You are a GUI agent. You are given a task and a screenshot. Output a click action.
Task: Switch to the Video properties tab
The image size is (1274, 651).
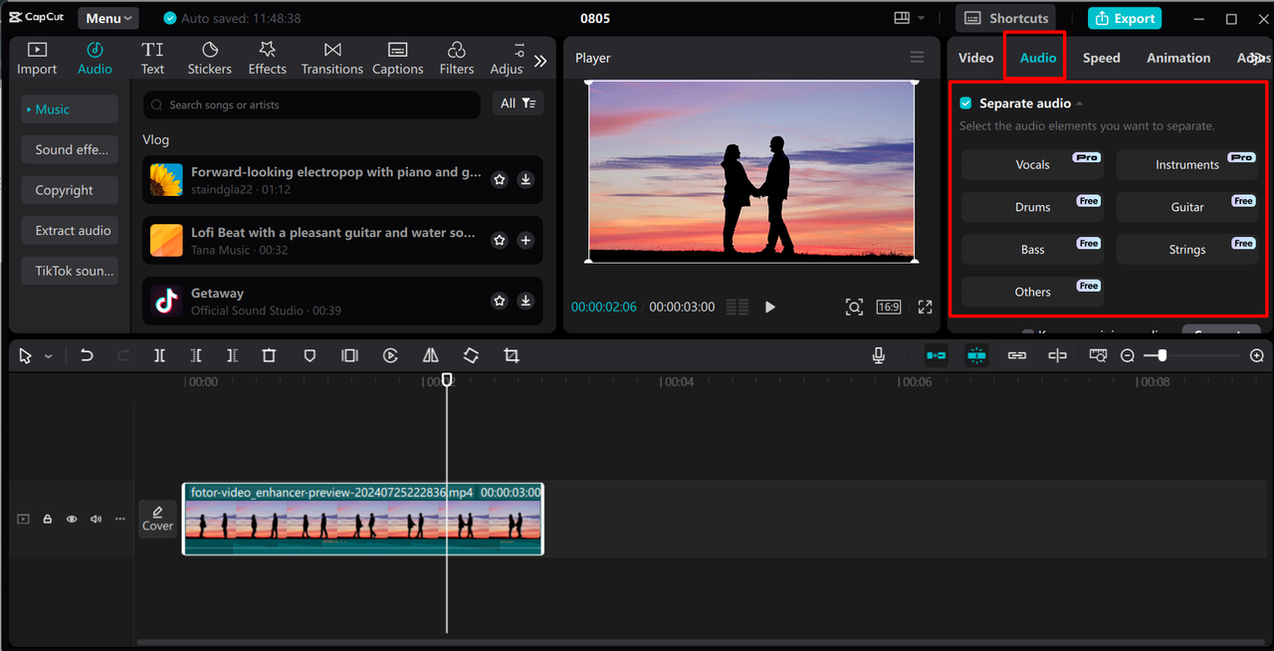(x=975, y=58)
